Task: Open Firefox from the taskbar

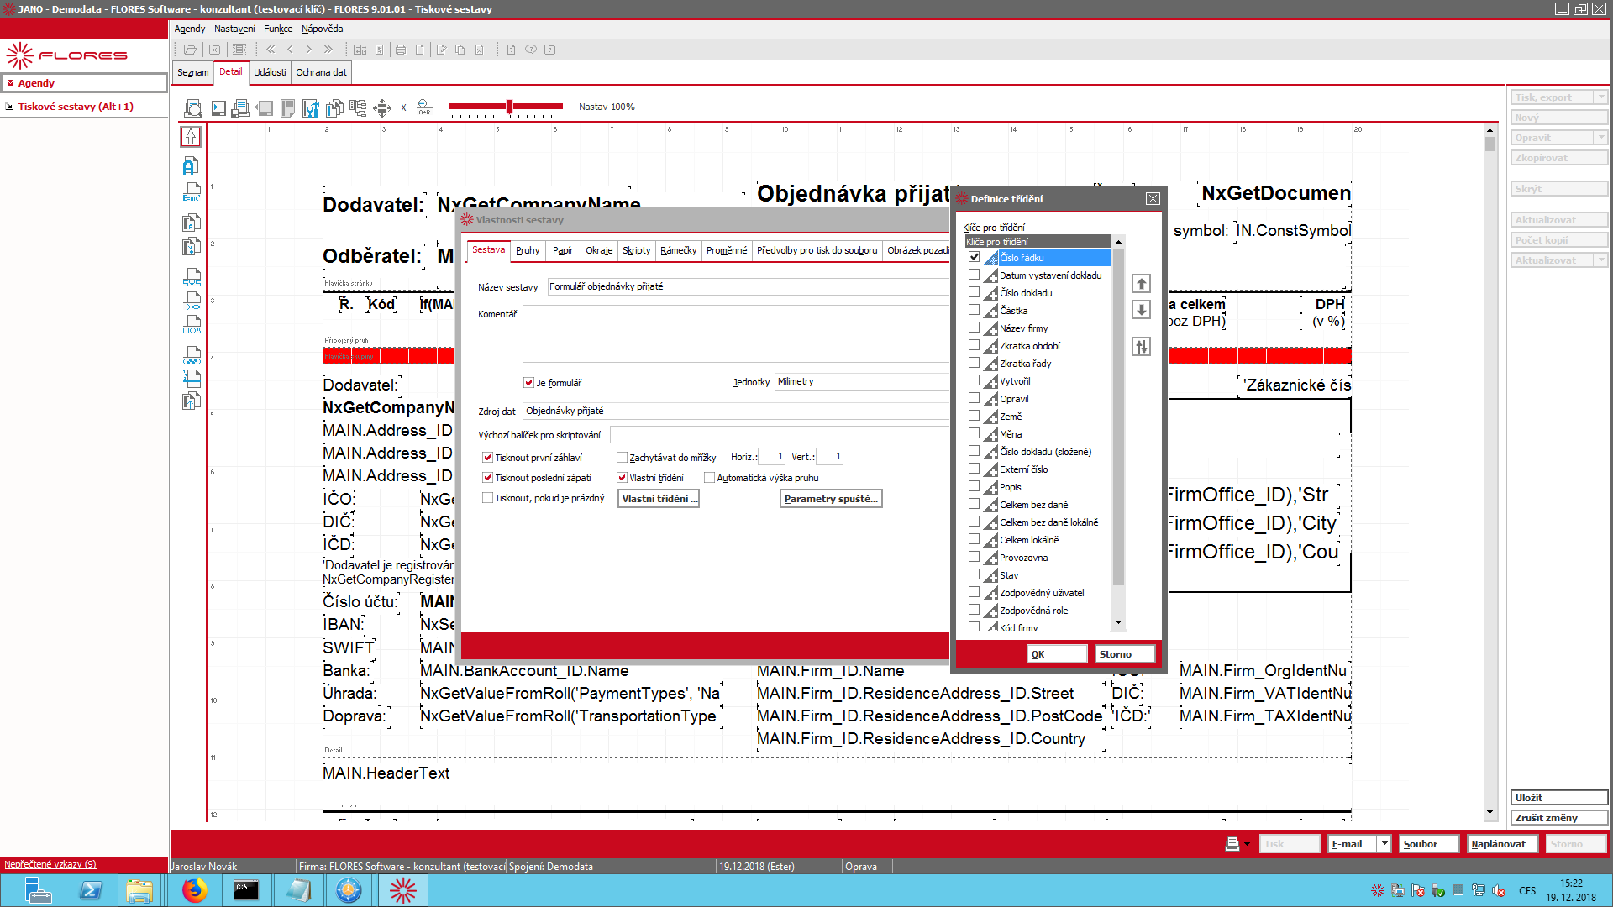Action: [194, 890]
